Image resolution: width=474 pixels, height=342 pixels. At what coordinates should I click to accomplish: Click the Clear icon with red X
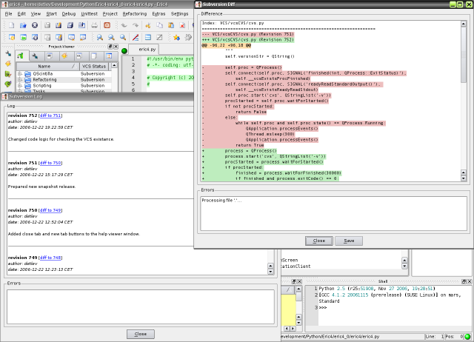coord(182,25)
